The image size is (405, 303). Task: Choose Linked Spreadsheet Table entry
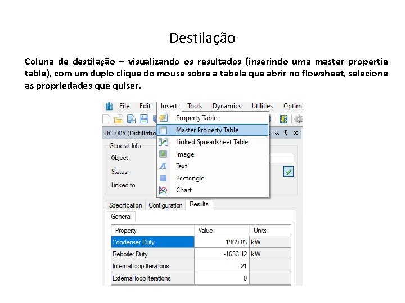point(213,142)
